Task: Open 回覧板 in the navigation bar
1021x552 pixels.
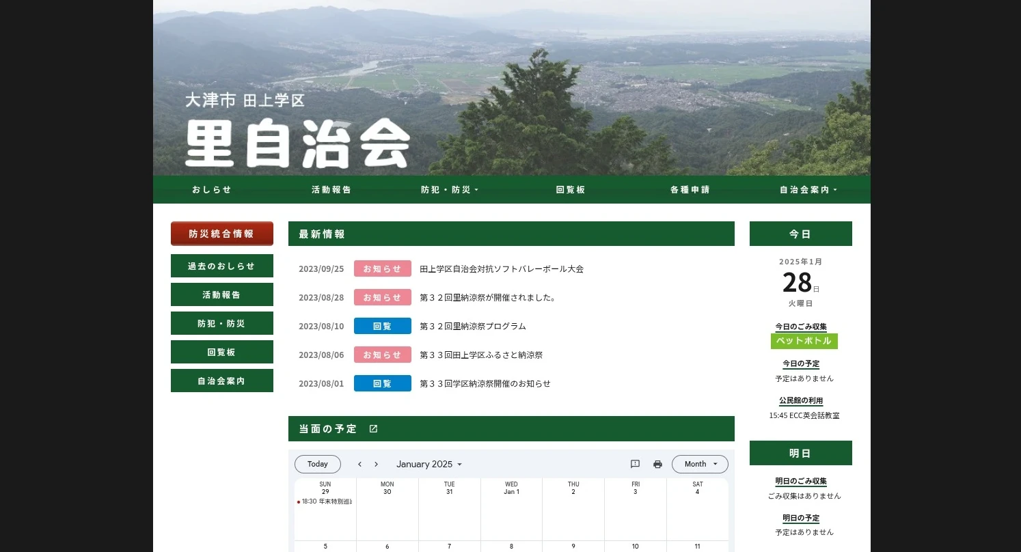Action: tap(571, 190)
